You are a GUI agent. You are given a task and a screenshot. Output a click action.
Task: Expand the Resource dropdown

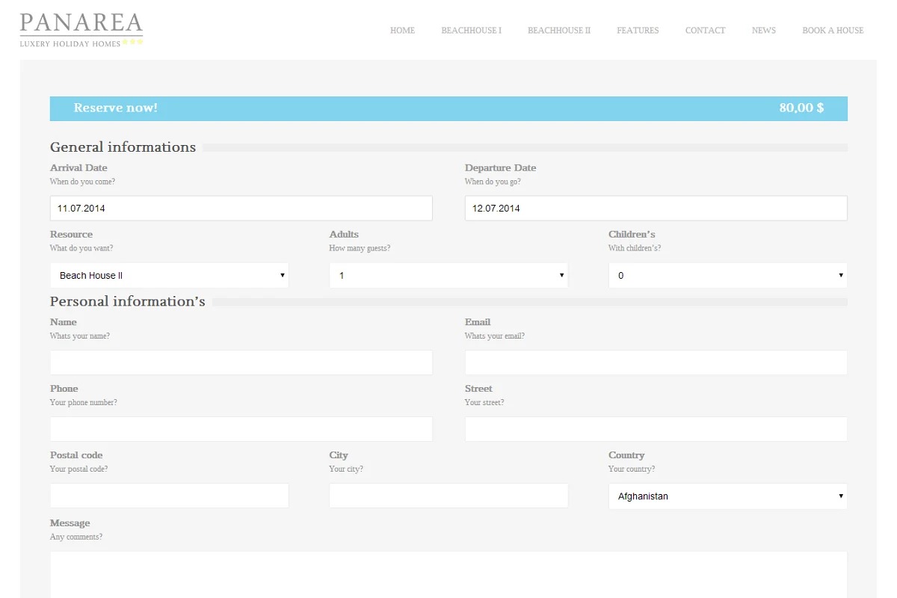pos(169,275)
